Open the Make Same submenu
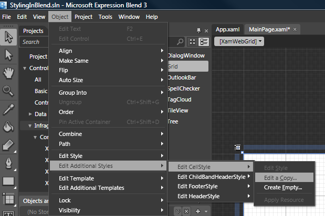 click(108, 61)
